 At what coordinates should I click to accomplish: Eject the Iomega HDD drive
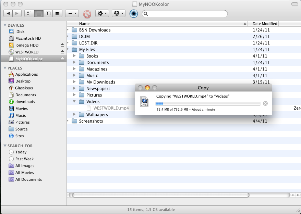point(62,45)
